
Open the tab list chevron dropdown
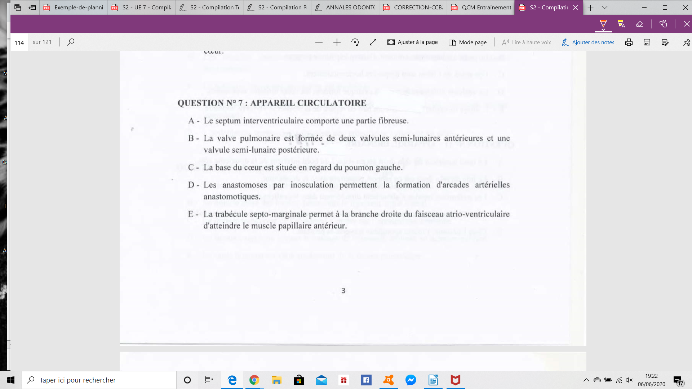(x=604, y=7)
